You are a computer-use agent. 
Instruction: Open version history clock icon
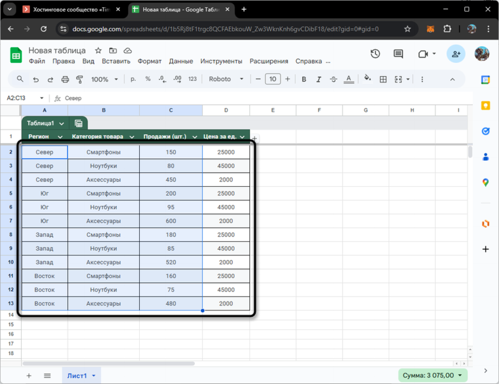(375, 54)
